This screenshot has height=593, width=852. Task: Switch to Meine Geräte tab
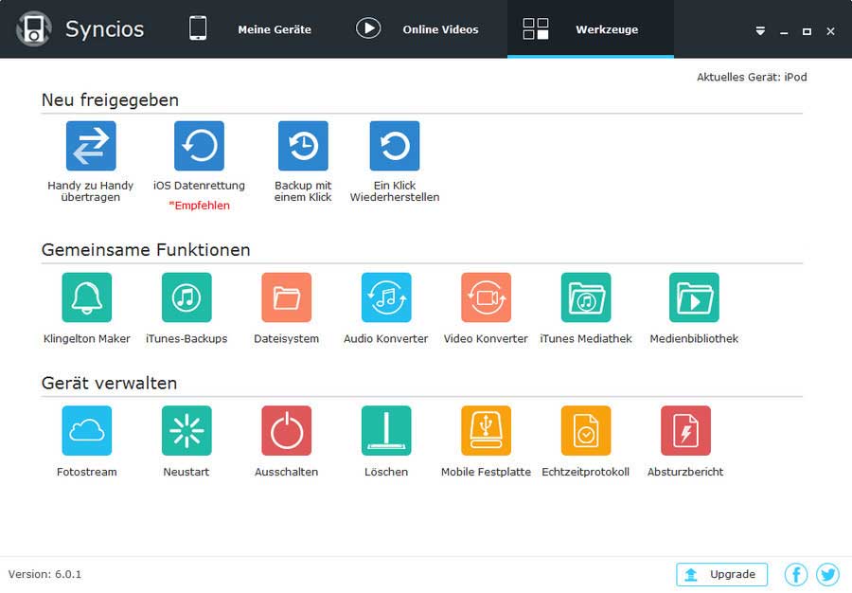pyautogui.click(x=250, y=28)
